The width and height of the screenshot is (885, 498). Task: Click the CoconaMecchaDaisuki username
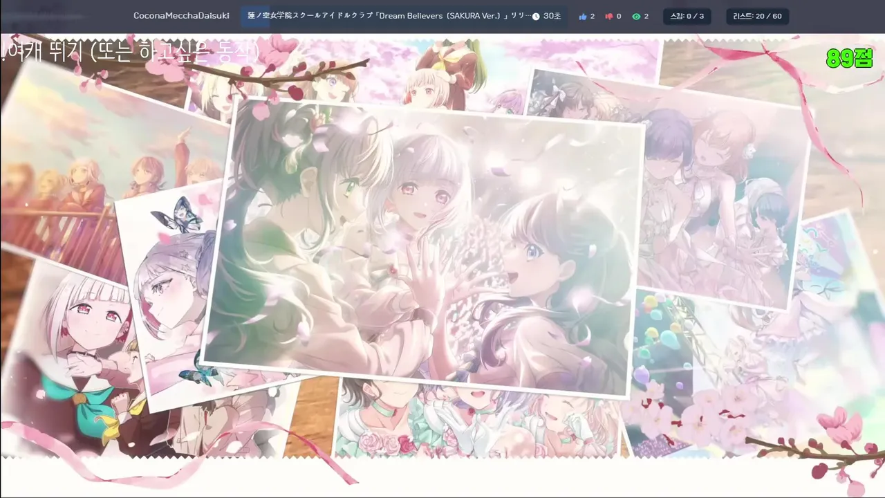coord(181,16)
